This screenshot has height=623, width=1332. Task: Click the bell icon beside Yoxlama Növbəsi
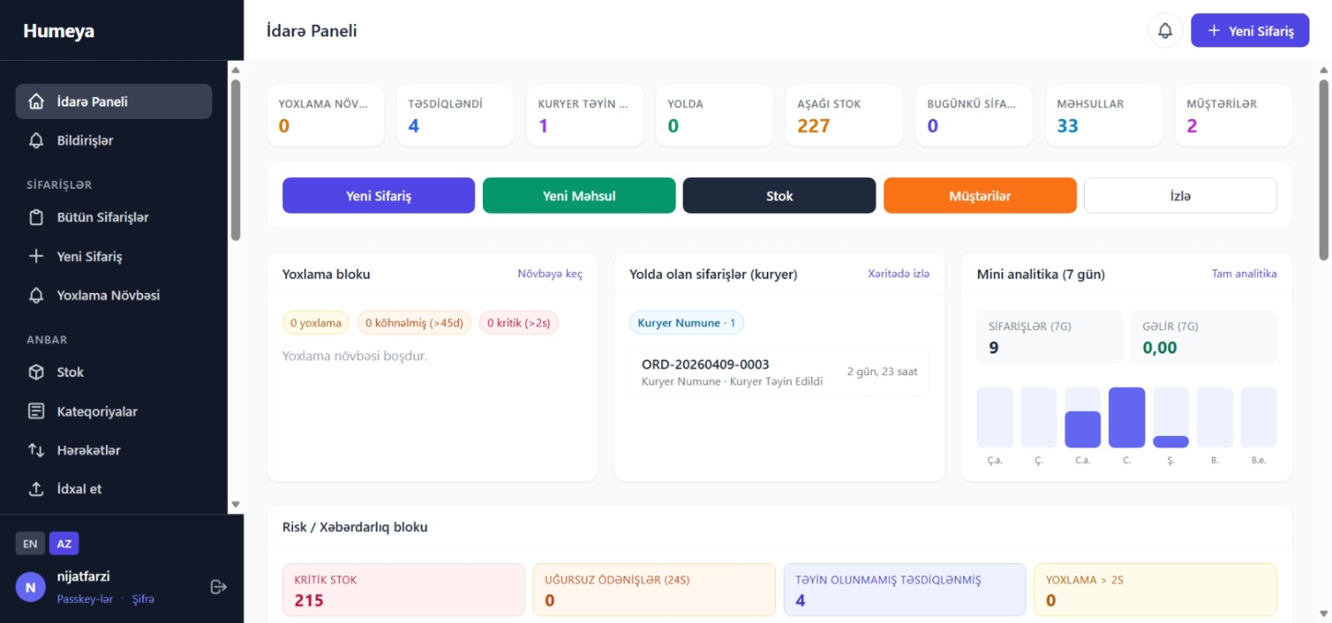36,295
